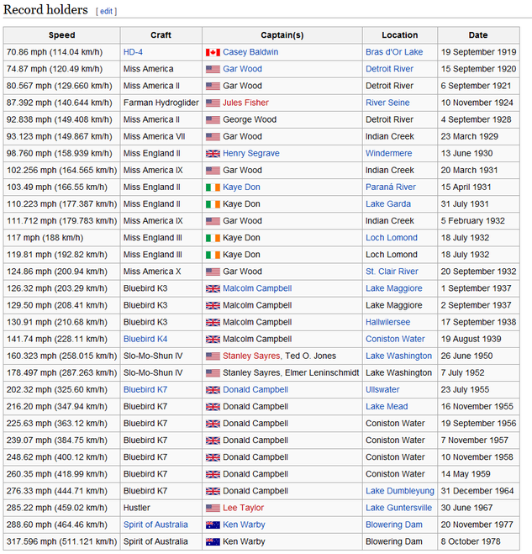Open the Bluebird K4 link
532x554 pixels.
coord(145,339)
